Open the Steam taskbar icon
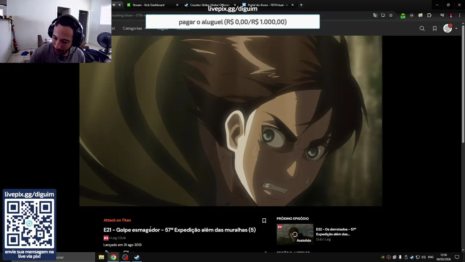 (137, 257)
